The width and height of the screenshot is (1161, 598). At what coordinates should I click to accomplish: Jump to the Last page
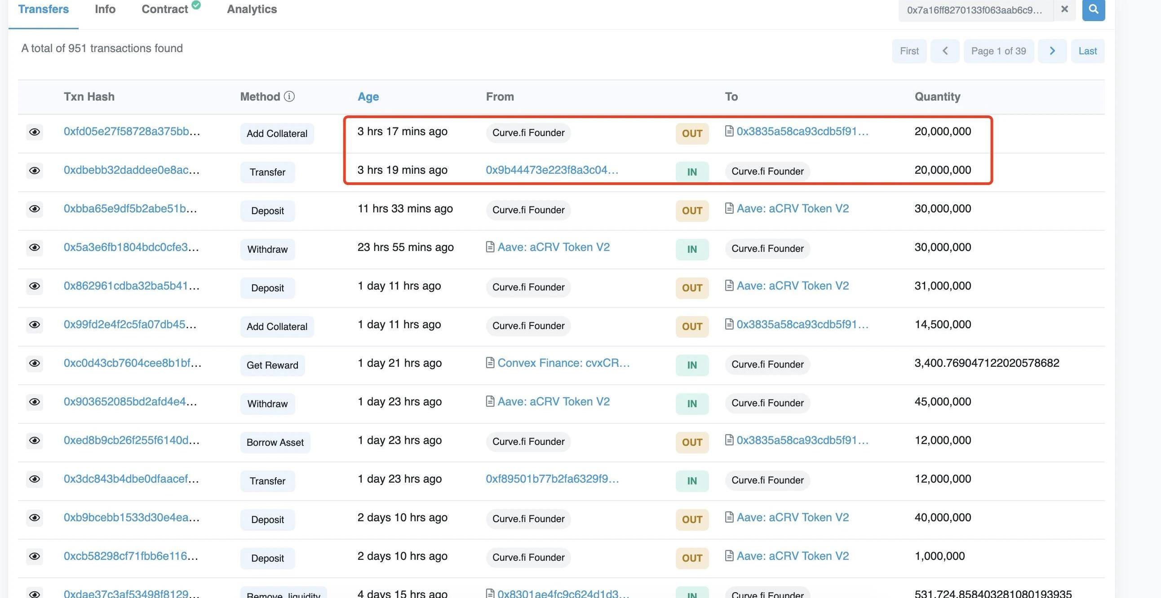(1087, 51)
